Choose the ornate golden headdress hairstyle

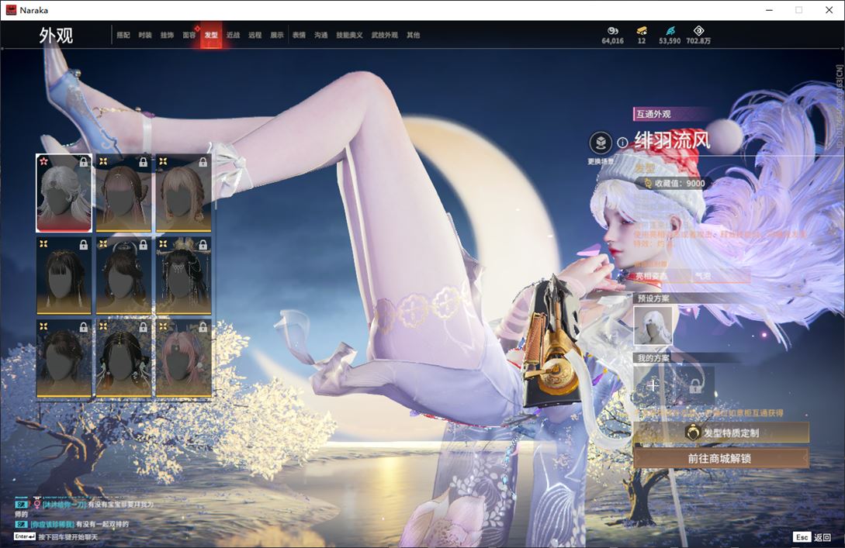(x=183, y=276)
